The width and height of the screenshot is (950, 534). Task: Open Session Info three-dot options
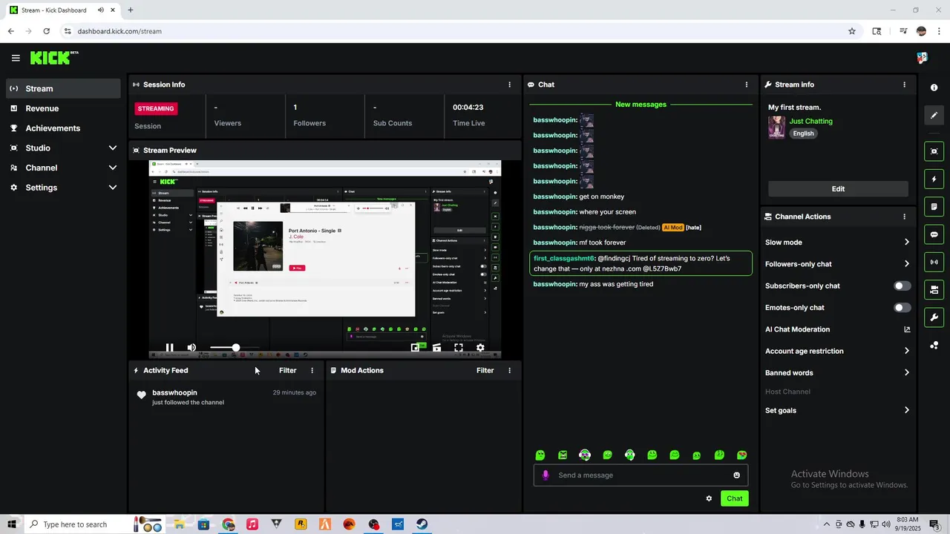tap(509, 85)
